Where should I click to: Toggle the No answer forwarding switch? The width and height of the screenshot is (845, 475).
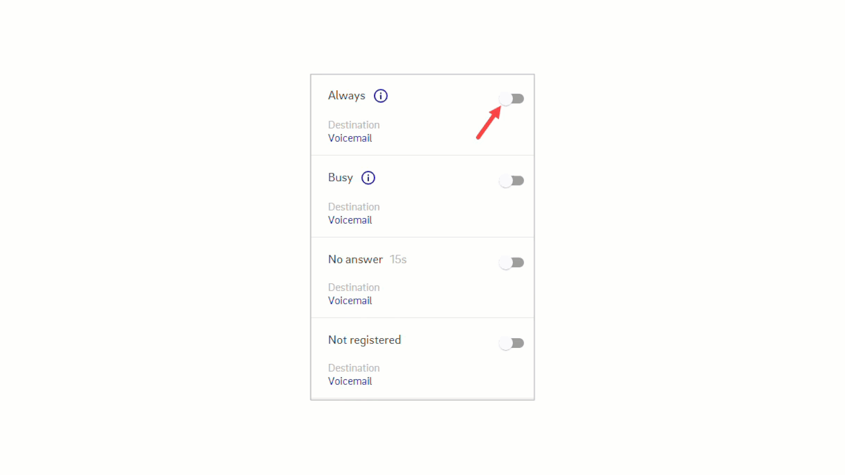(511, 263)
